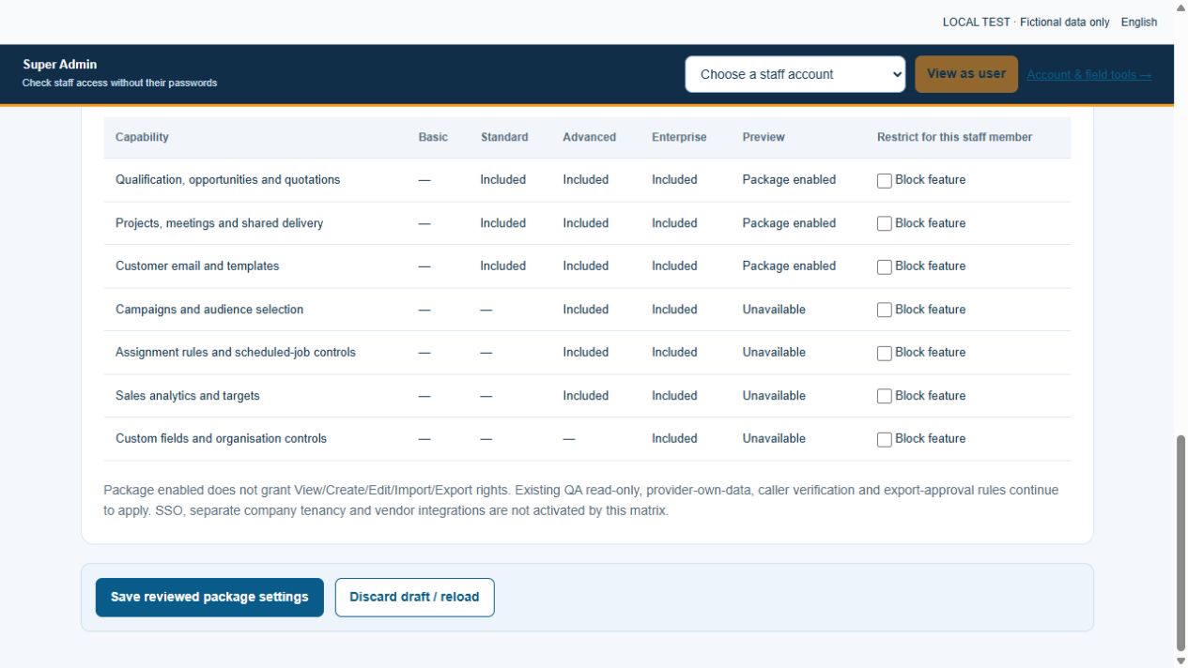Click Advanced Included cell in Sales analytics row
1188x668 pixels.
tap(586, 396)
